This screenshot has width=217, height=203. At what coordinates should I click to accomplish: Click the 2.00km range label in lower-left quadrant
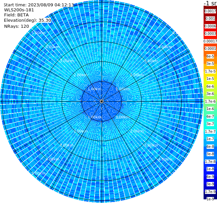80,131
